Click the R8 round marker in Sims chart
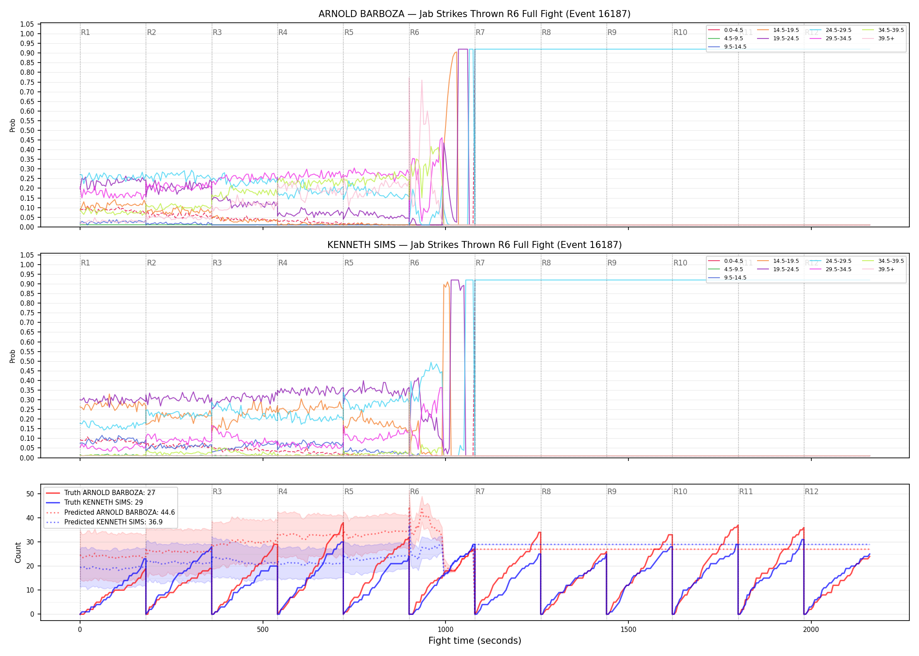This screenshot has width=919, height=656. [x=546, y=263]
